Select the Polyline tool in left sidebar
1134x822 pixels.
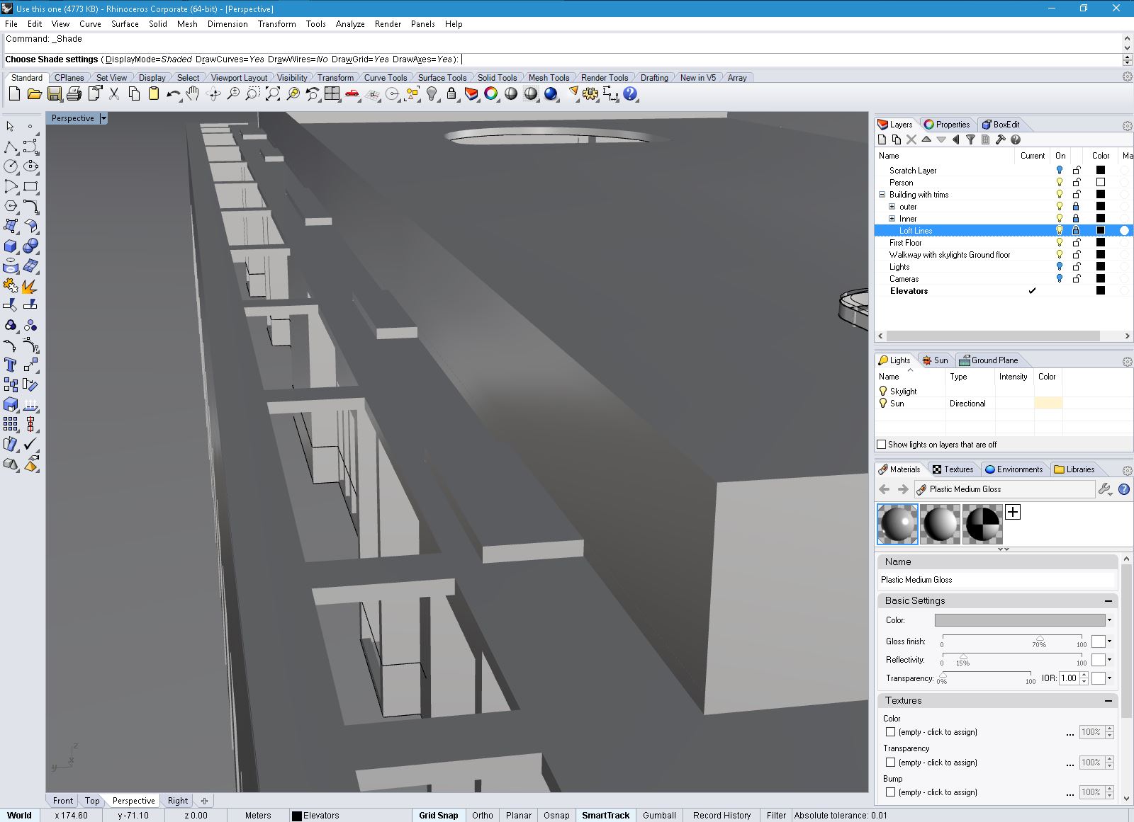point(11,147)
